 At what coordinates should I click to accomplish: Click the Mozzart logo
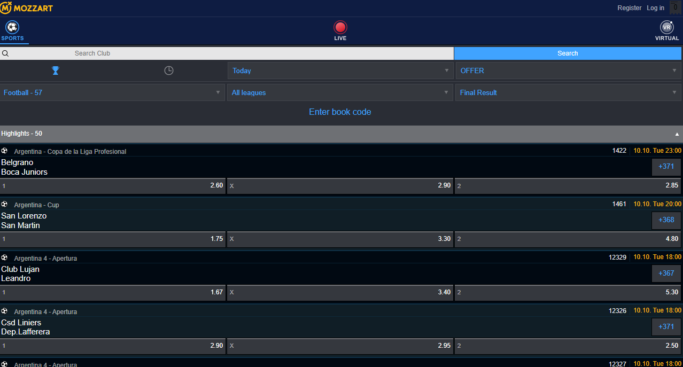tap(27, 8)
